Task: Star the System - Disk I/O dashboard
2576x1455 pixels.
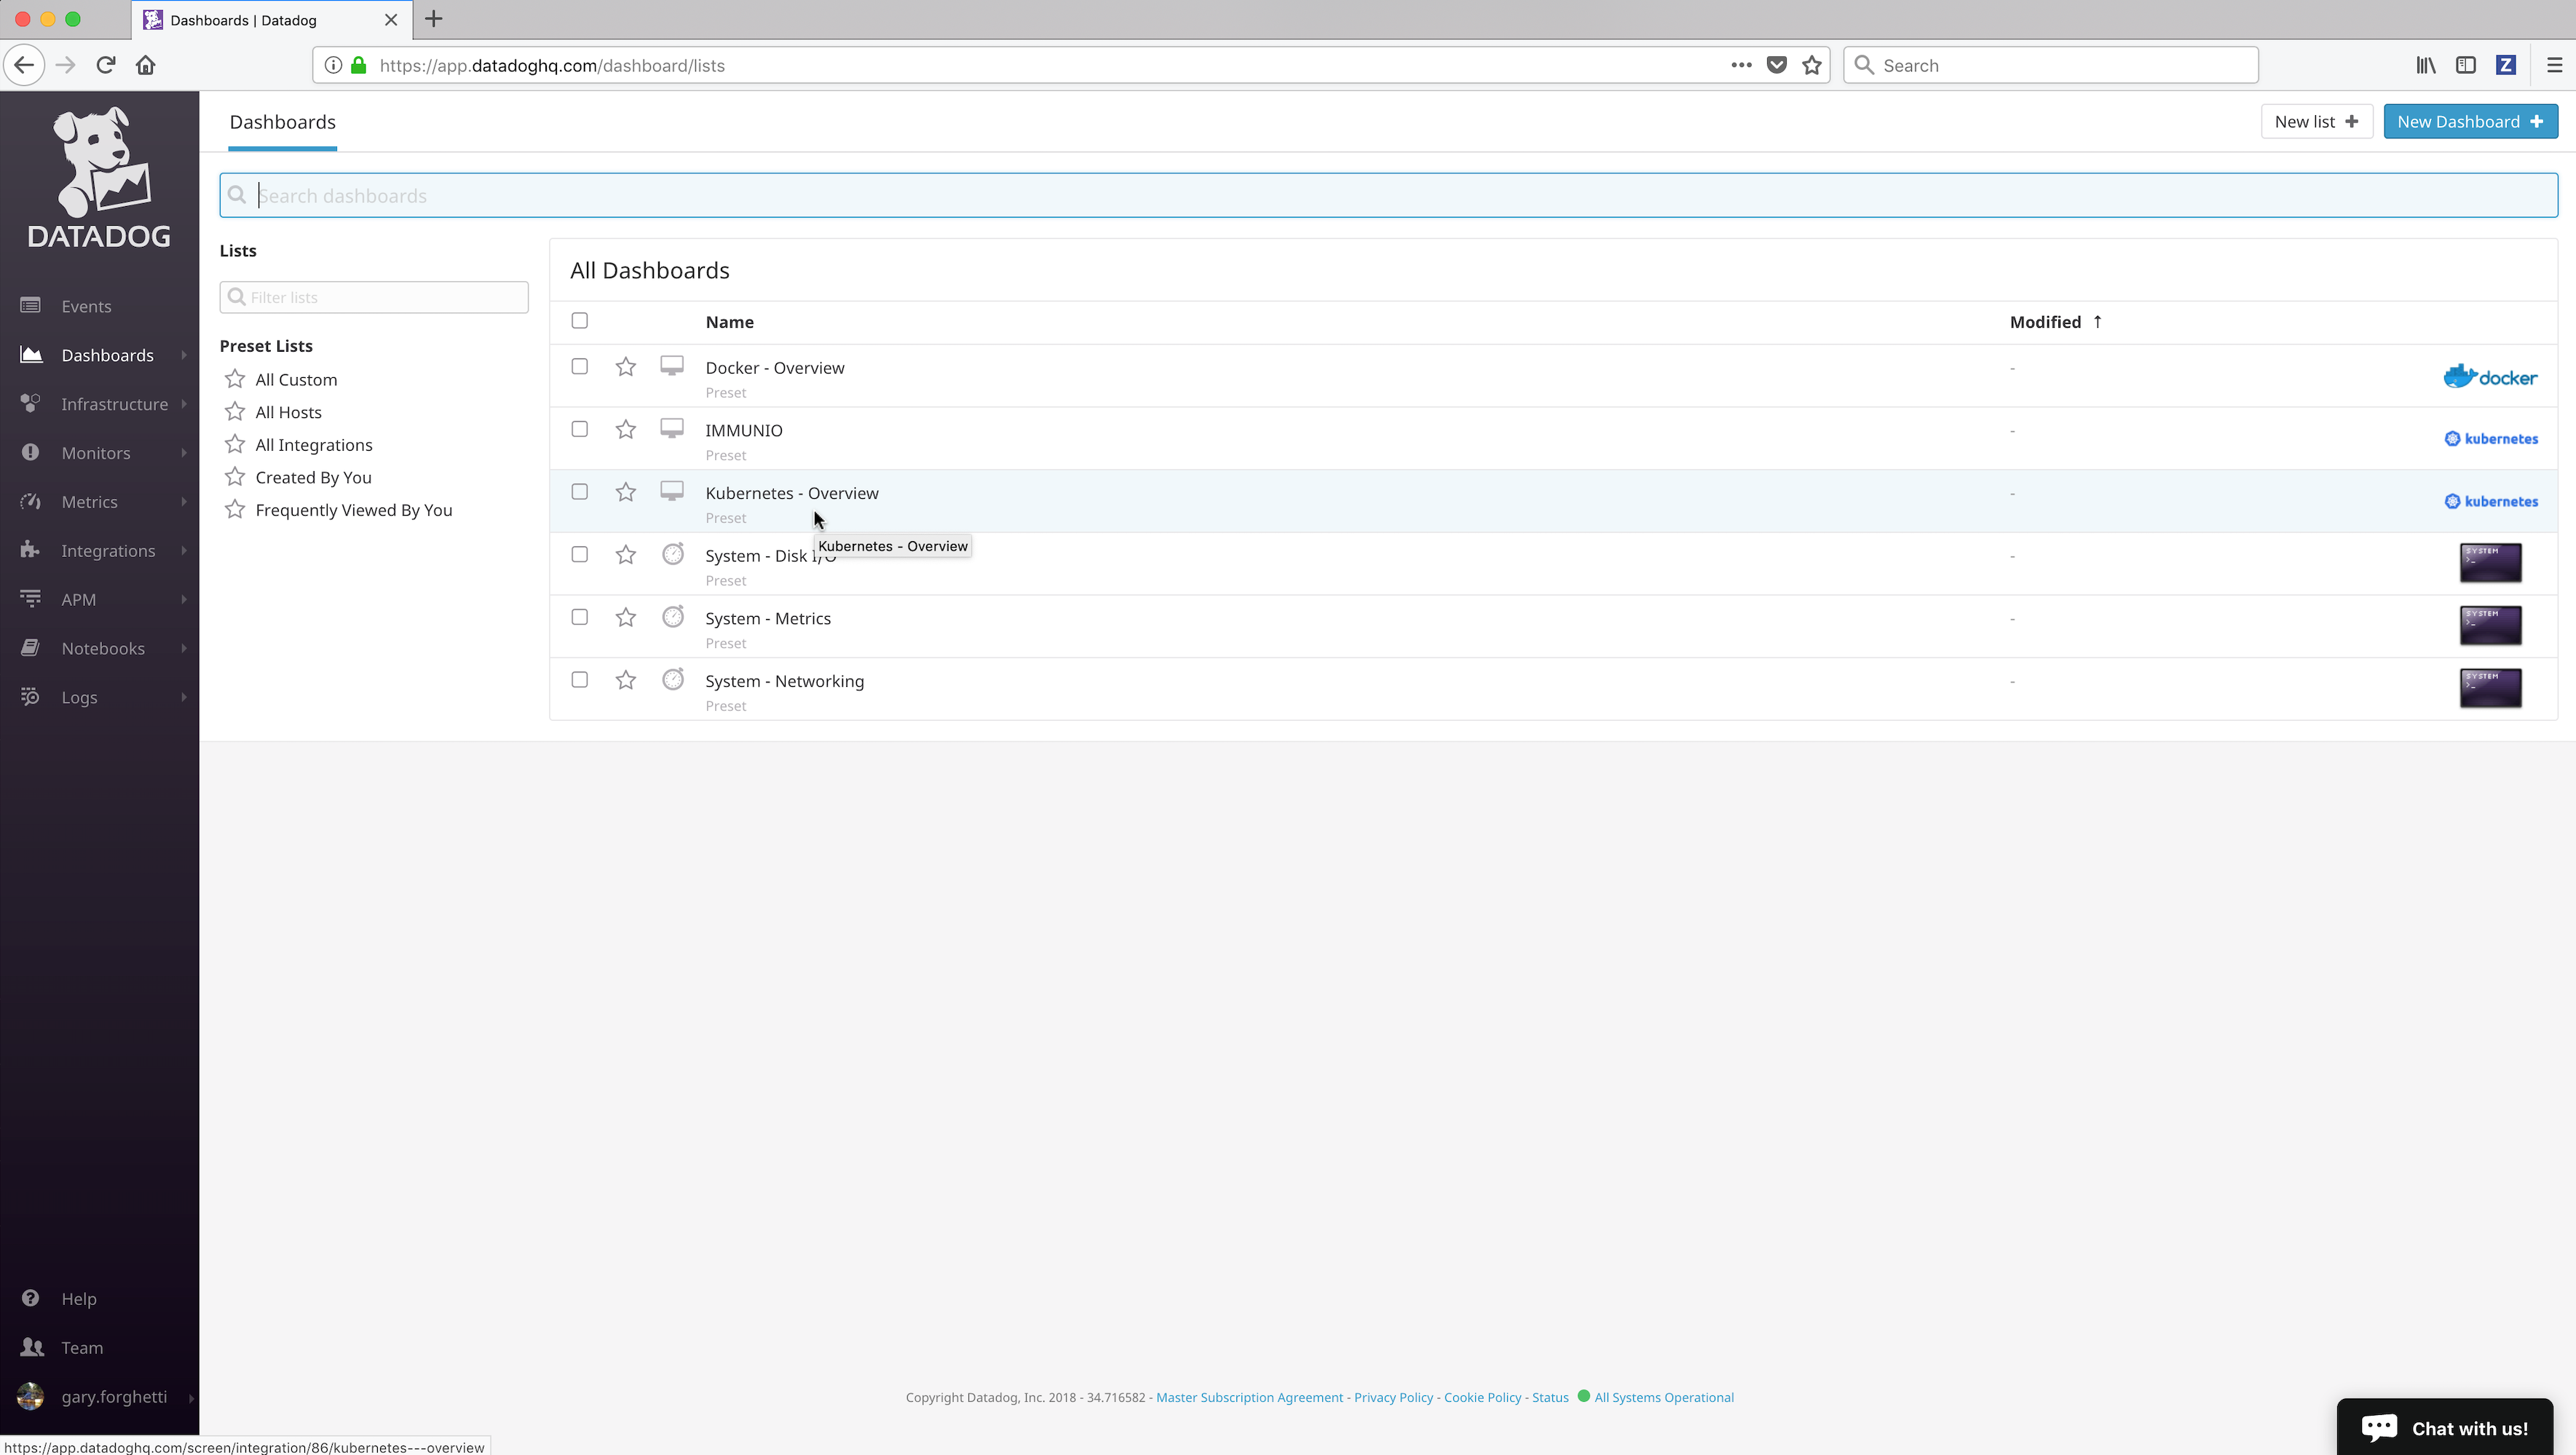Action: pyautogui.click(x=626, y=555)
